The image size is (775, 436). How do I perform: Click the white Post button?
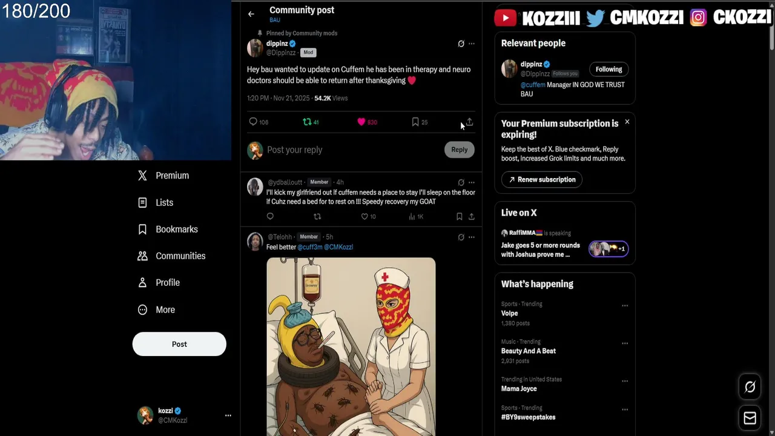pos(179,344)
